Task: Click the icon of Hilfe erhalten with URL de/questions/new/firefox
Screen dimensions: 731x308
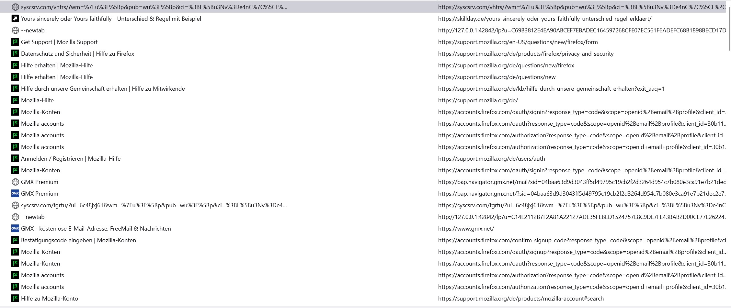Action: click(x=15, y=65)
